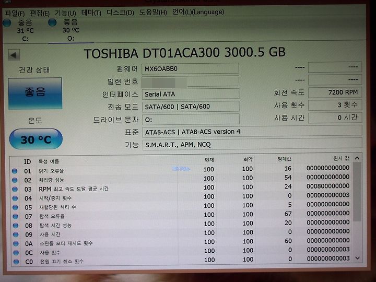Click status dot for attribute 04

(15, 198)
